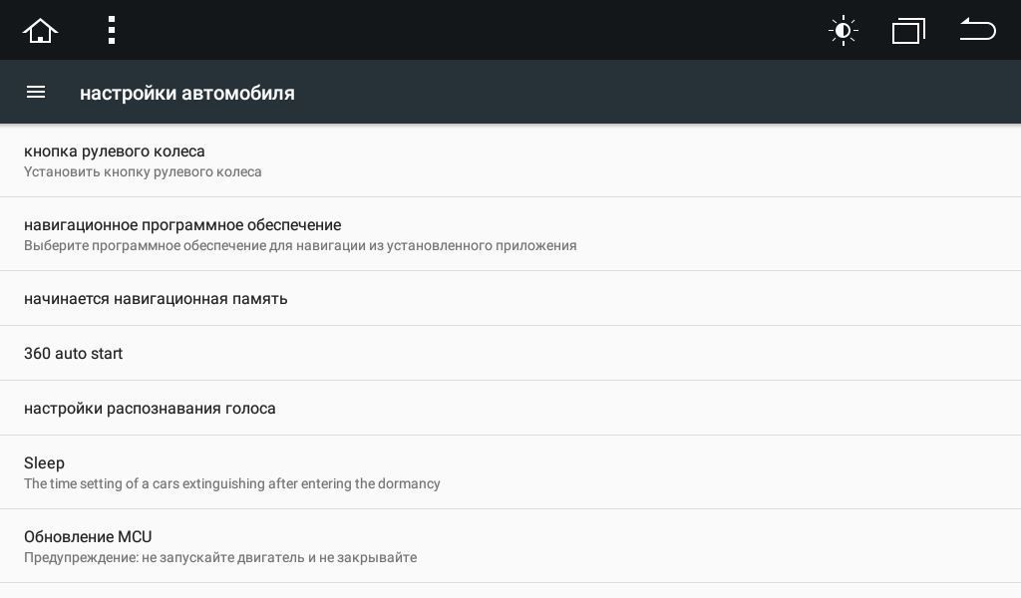Image resolution: width=1021 pixels, height=598 pixels.
Task: Open 'кнопка рулевого колеса' setting
Action: (x=115, y=151)
